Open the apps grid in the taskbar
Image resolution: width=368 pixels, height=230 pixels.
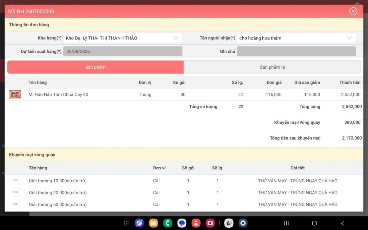[x=126, y=223]
